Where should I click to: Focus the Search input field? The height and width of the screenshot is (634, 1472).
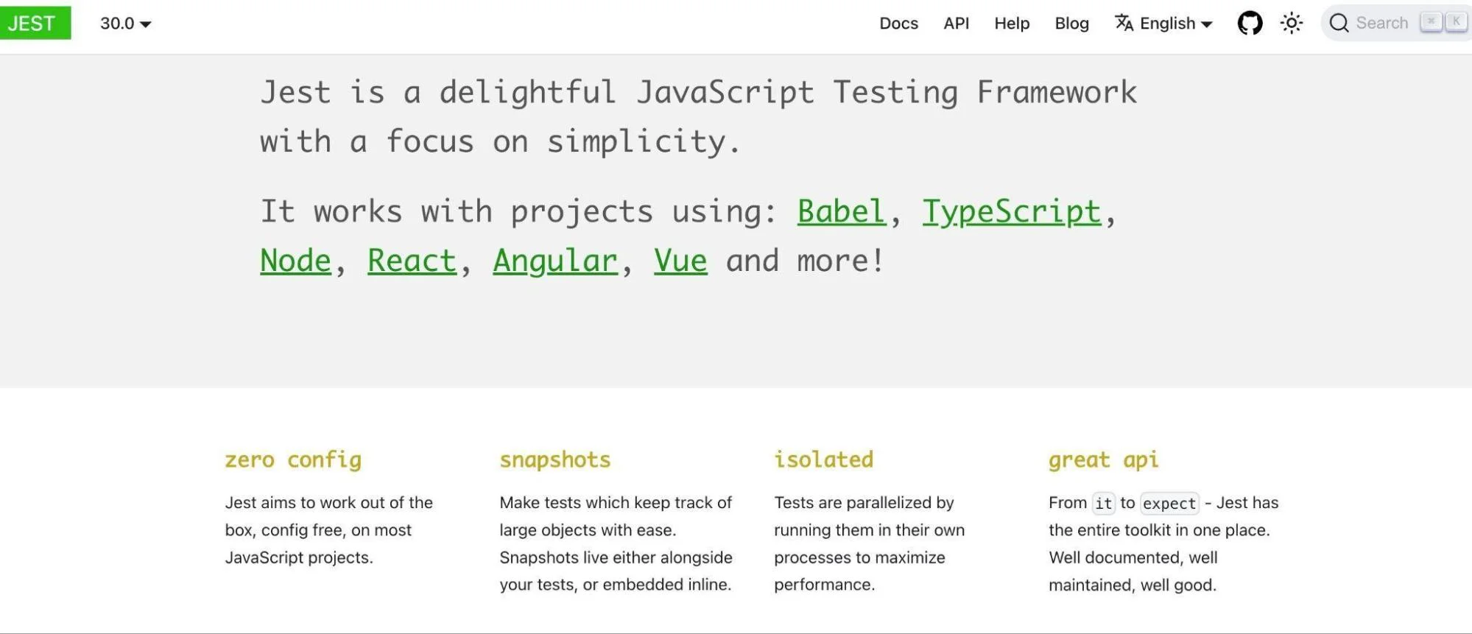[1381, 24]
